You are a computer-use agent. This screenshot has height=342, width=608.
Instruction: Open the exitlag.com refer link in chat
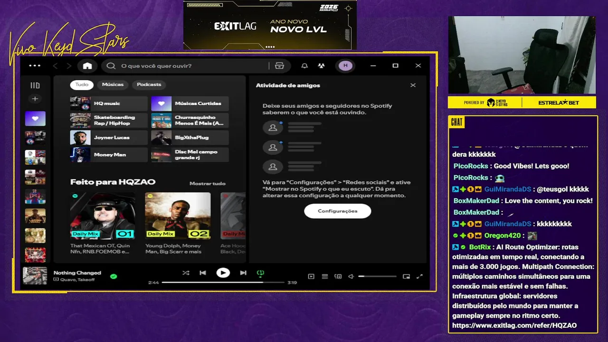pos(514,325)
